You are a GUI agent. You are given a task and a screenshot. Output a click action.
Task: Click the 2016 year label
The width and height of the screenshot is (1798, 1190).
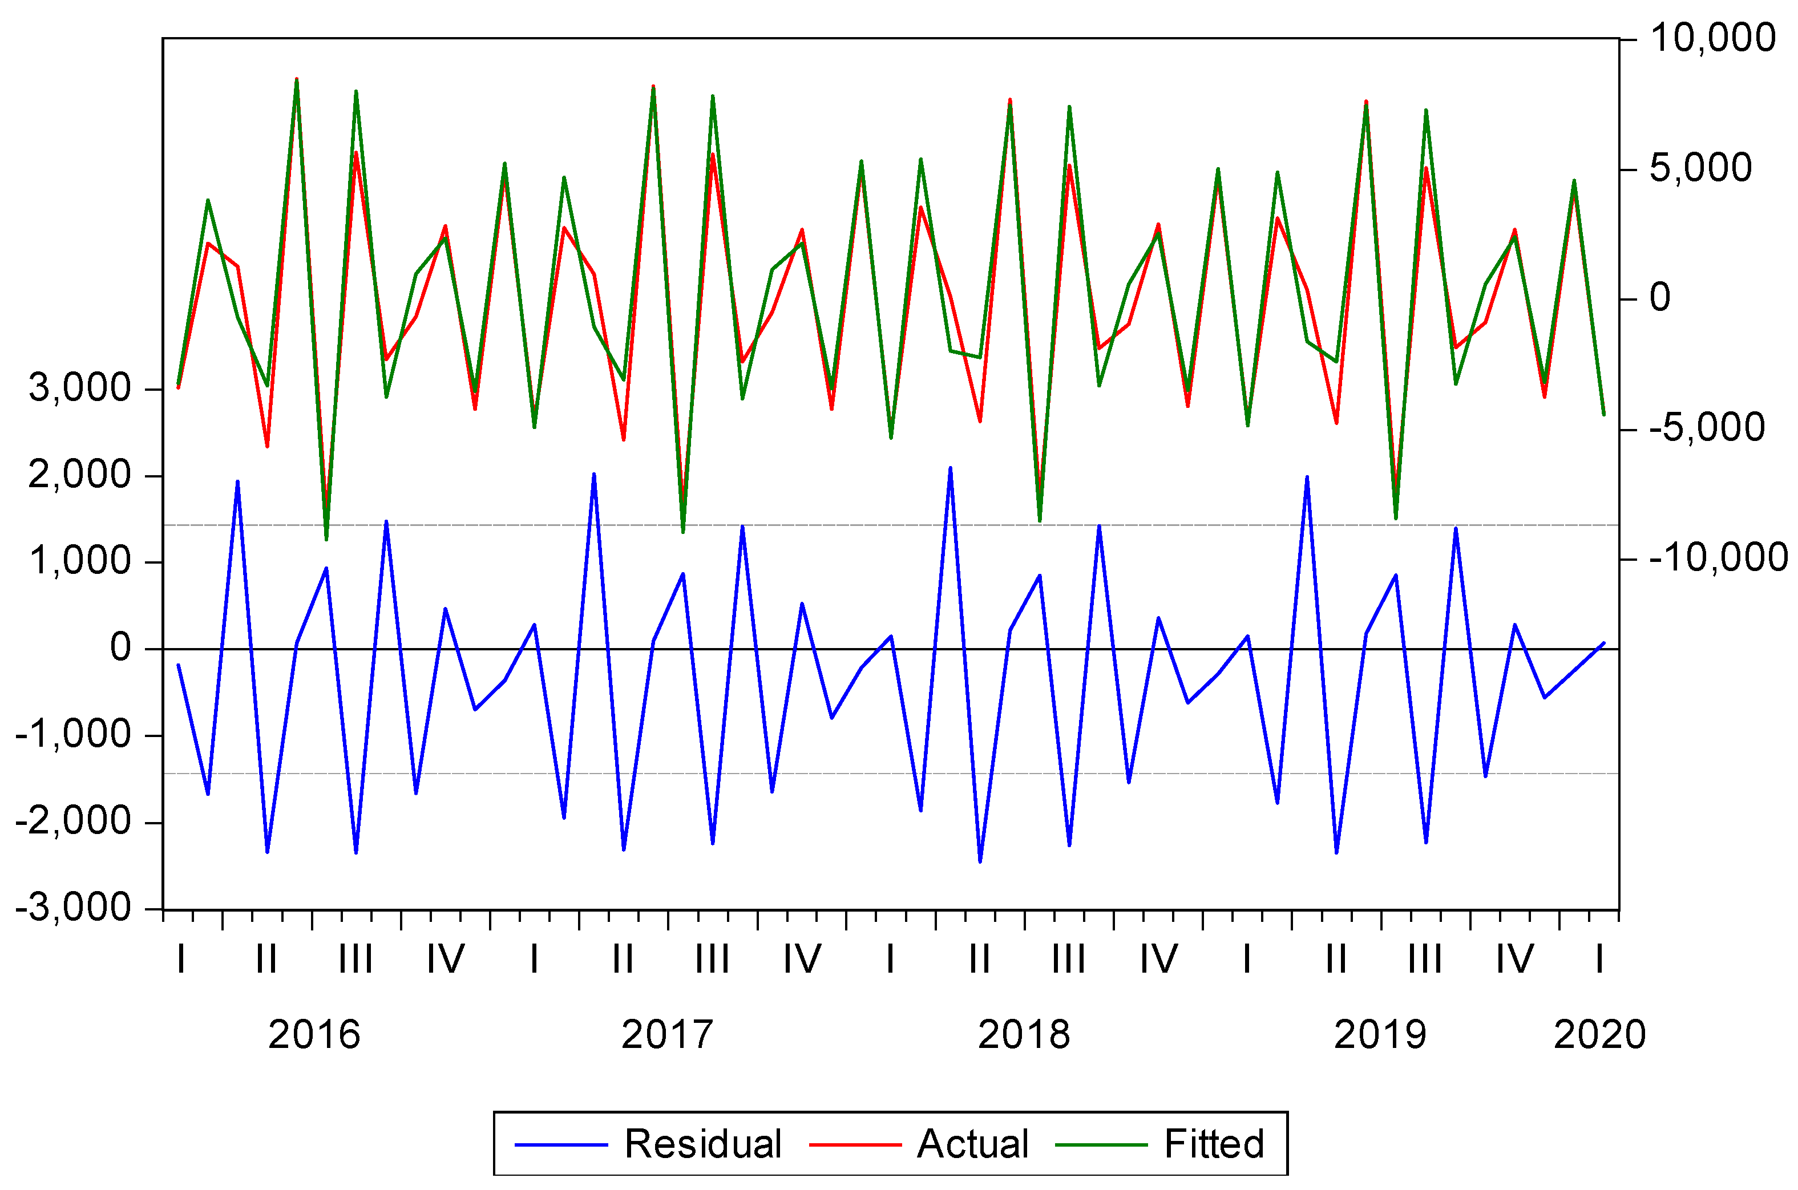[x=314, y=1035]
